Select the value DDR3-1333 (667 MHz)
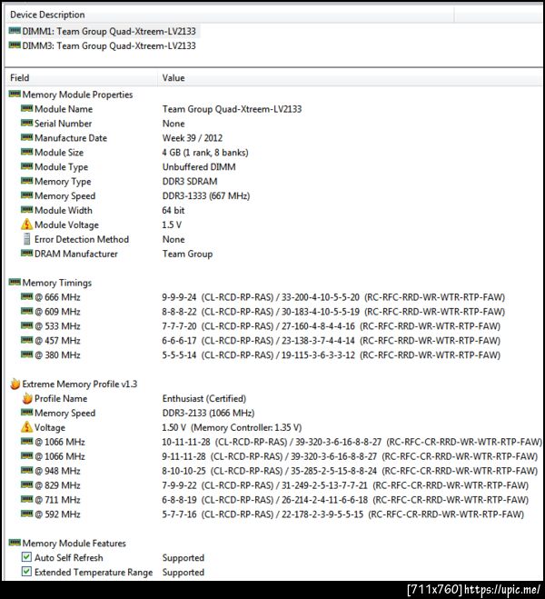 coord(206,196)
